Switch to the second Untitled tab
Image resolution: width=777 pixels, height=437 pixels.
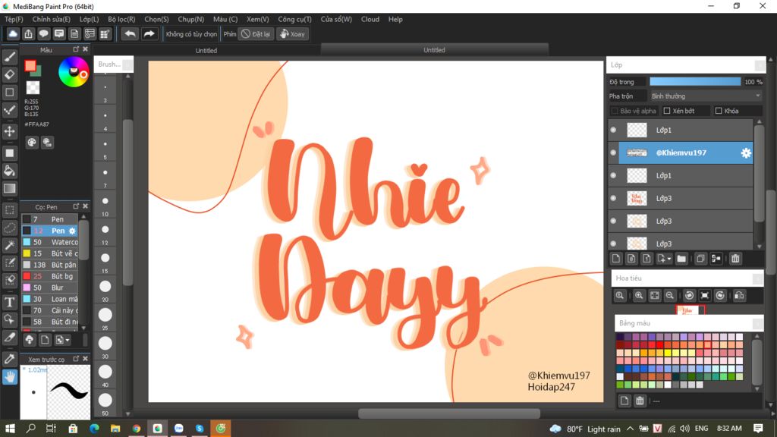click(x=434, y=49)
